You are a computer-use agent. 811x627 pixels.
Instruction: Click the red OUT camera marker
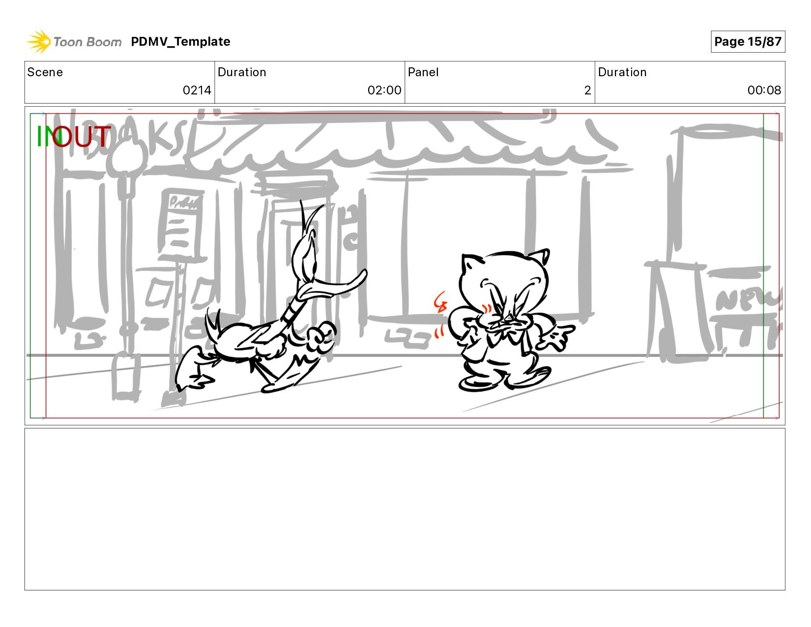82,136
